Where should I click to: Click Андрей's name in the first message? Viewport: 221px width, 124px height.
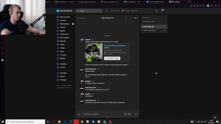click(87, 40)
